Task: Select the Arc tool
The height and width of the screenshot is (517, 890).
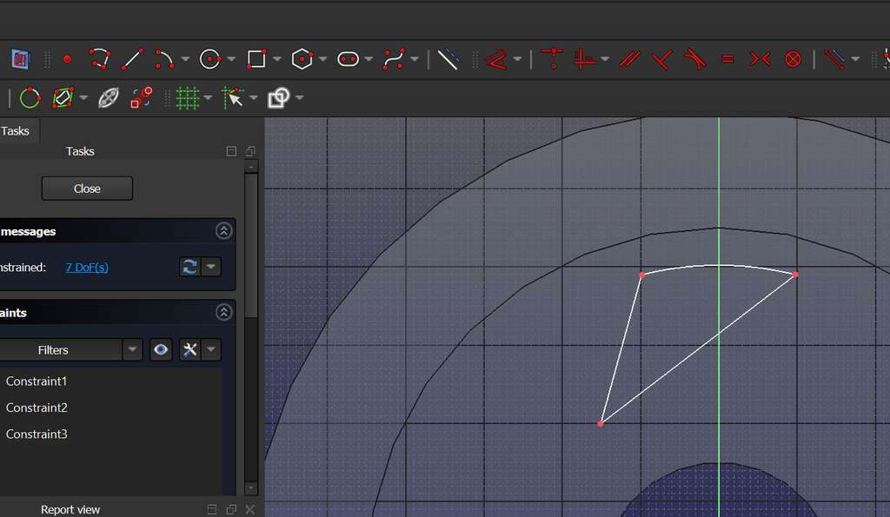Action: point(164,59)
